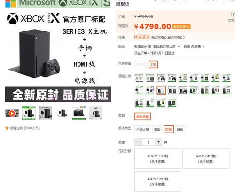The height and width of the screenshot is (196, 235).
Task: Play the product video thumbnail
Action: pyautogui.click(x=12, y=113)
